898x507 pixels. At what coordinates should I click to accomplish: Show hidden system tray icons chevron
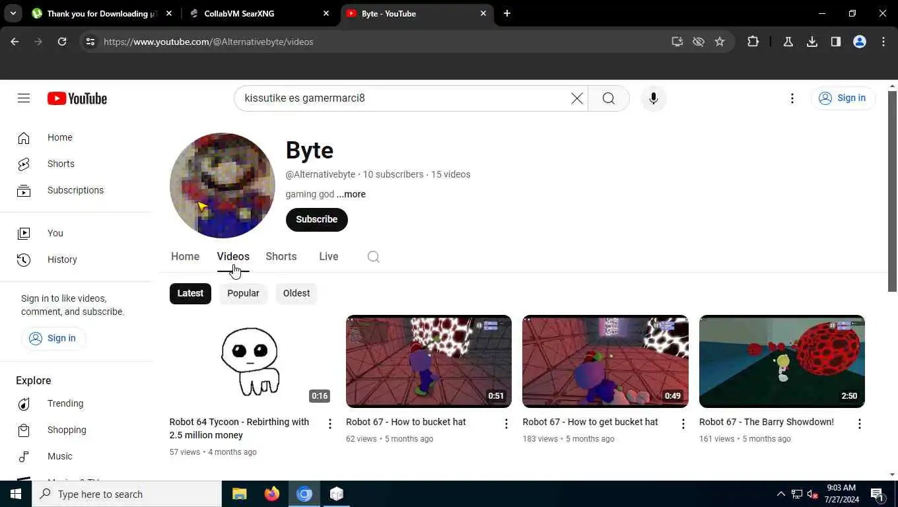(780, 494)
